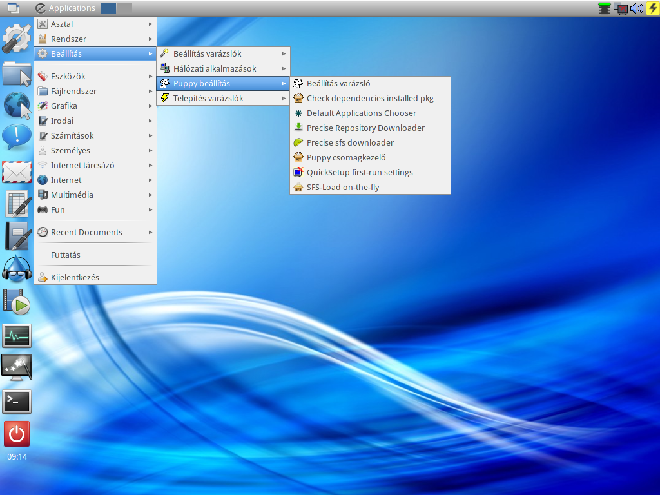The height and width of the screenshot is (495, 660).
Task: Click the volume speaker tray icon
Action: pos(637,8)
